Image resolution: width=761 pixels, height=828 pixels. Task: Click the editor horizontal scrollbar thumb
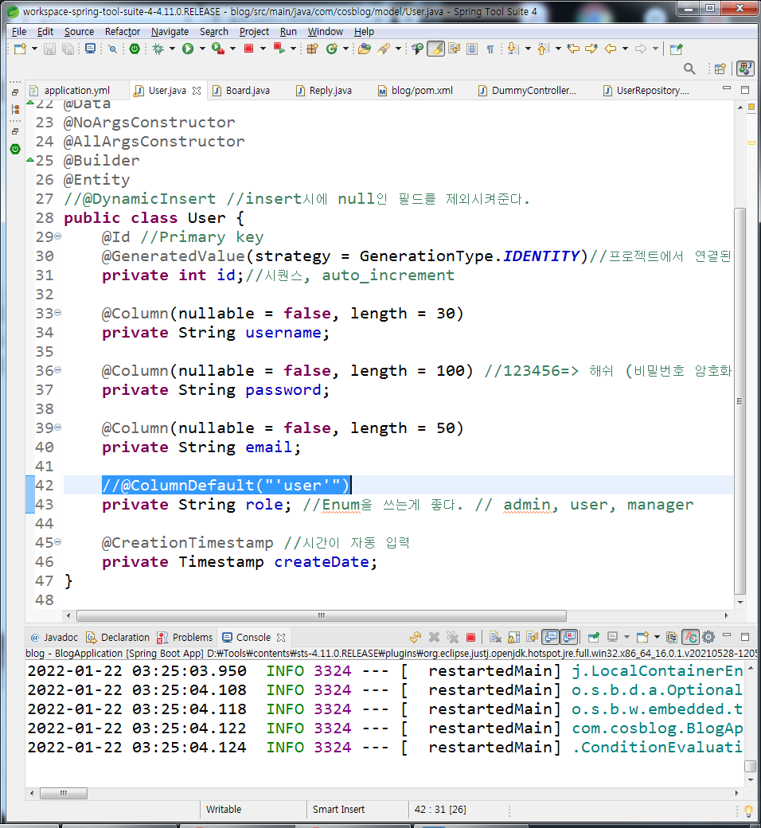point(322,615)
